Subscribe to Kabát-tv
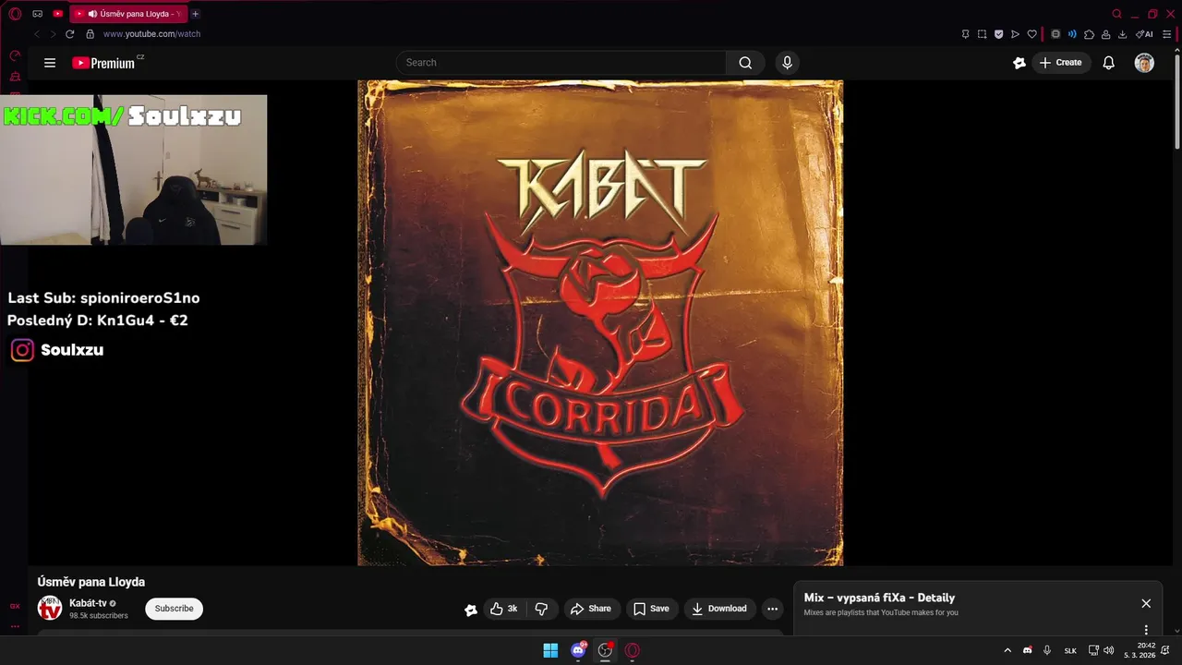 [174, 609]
